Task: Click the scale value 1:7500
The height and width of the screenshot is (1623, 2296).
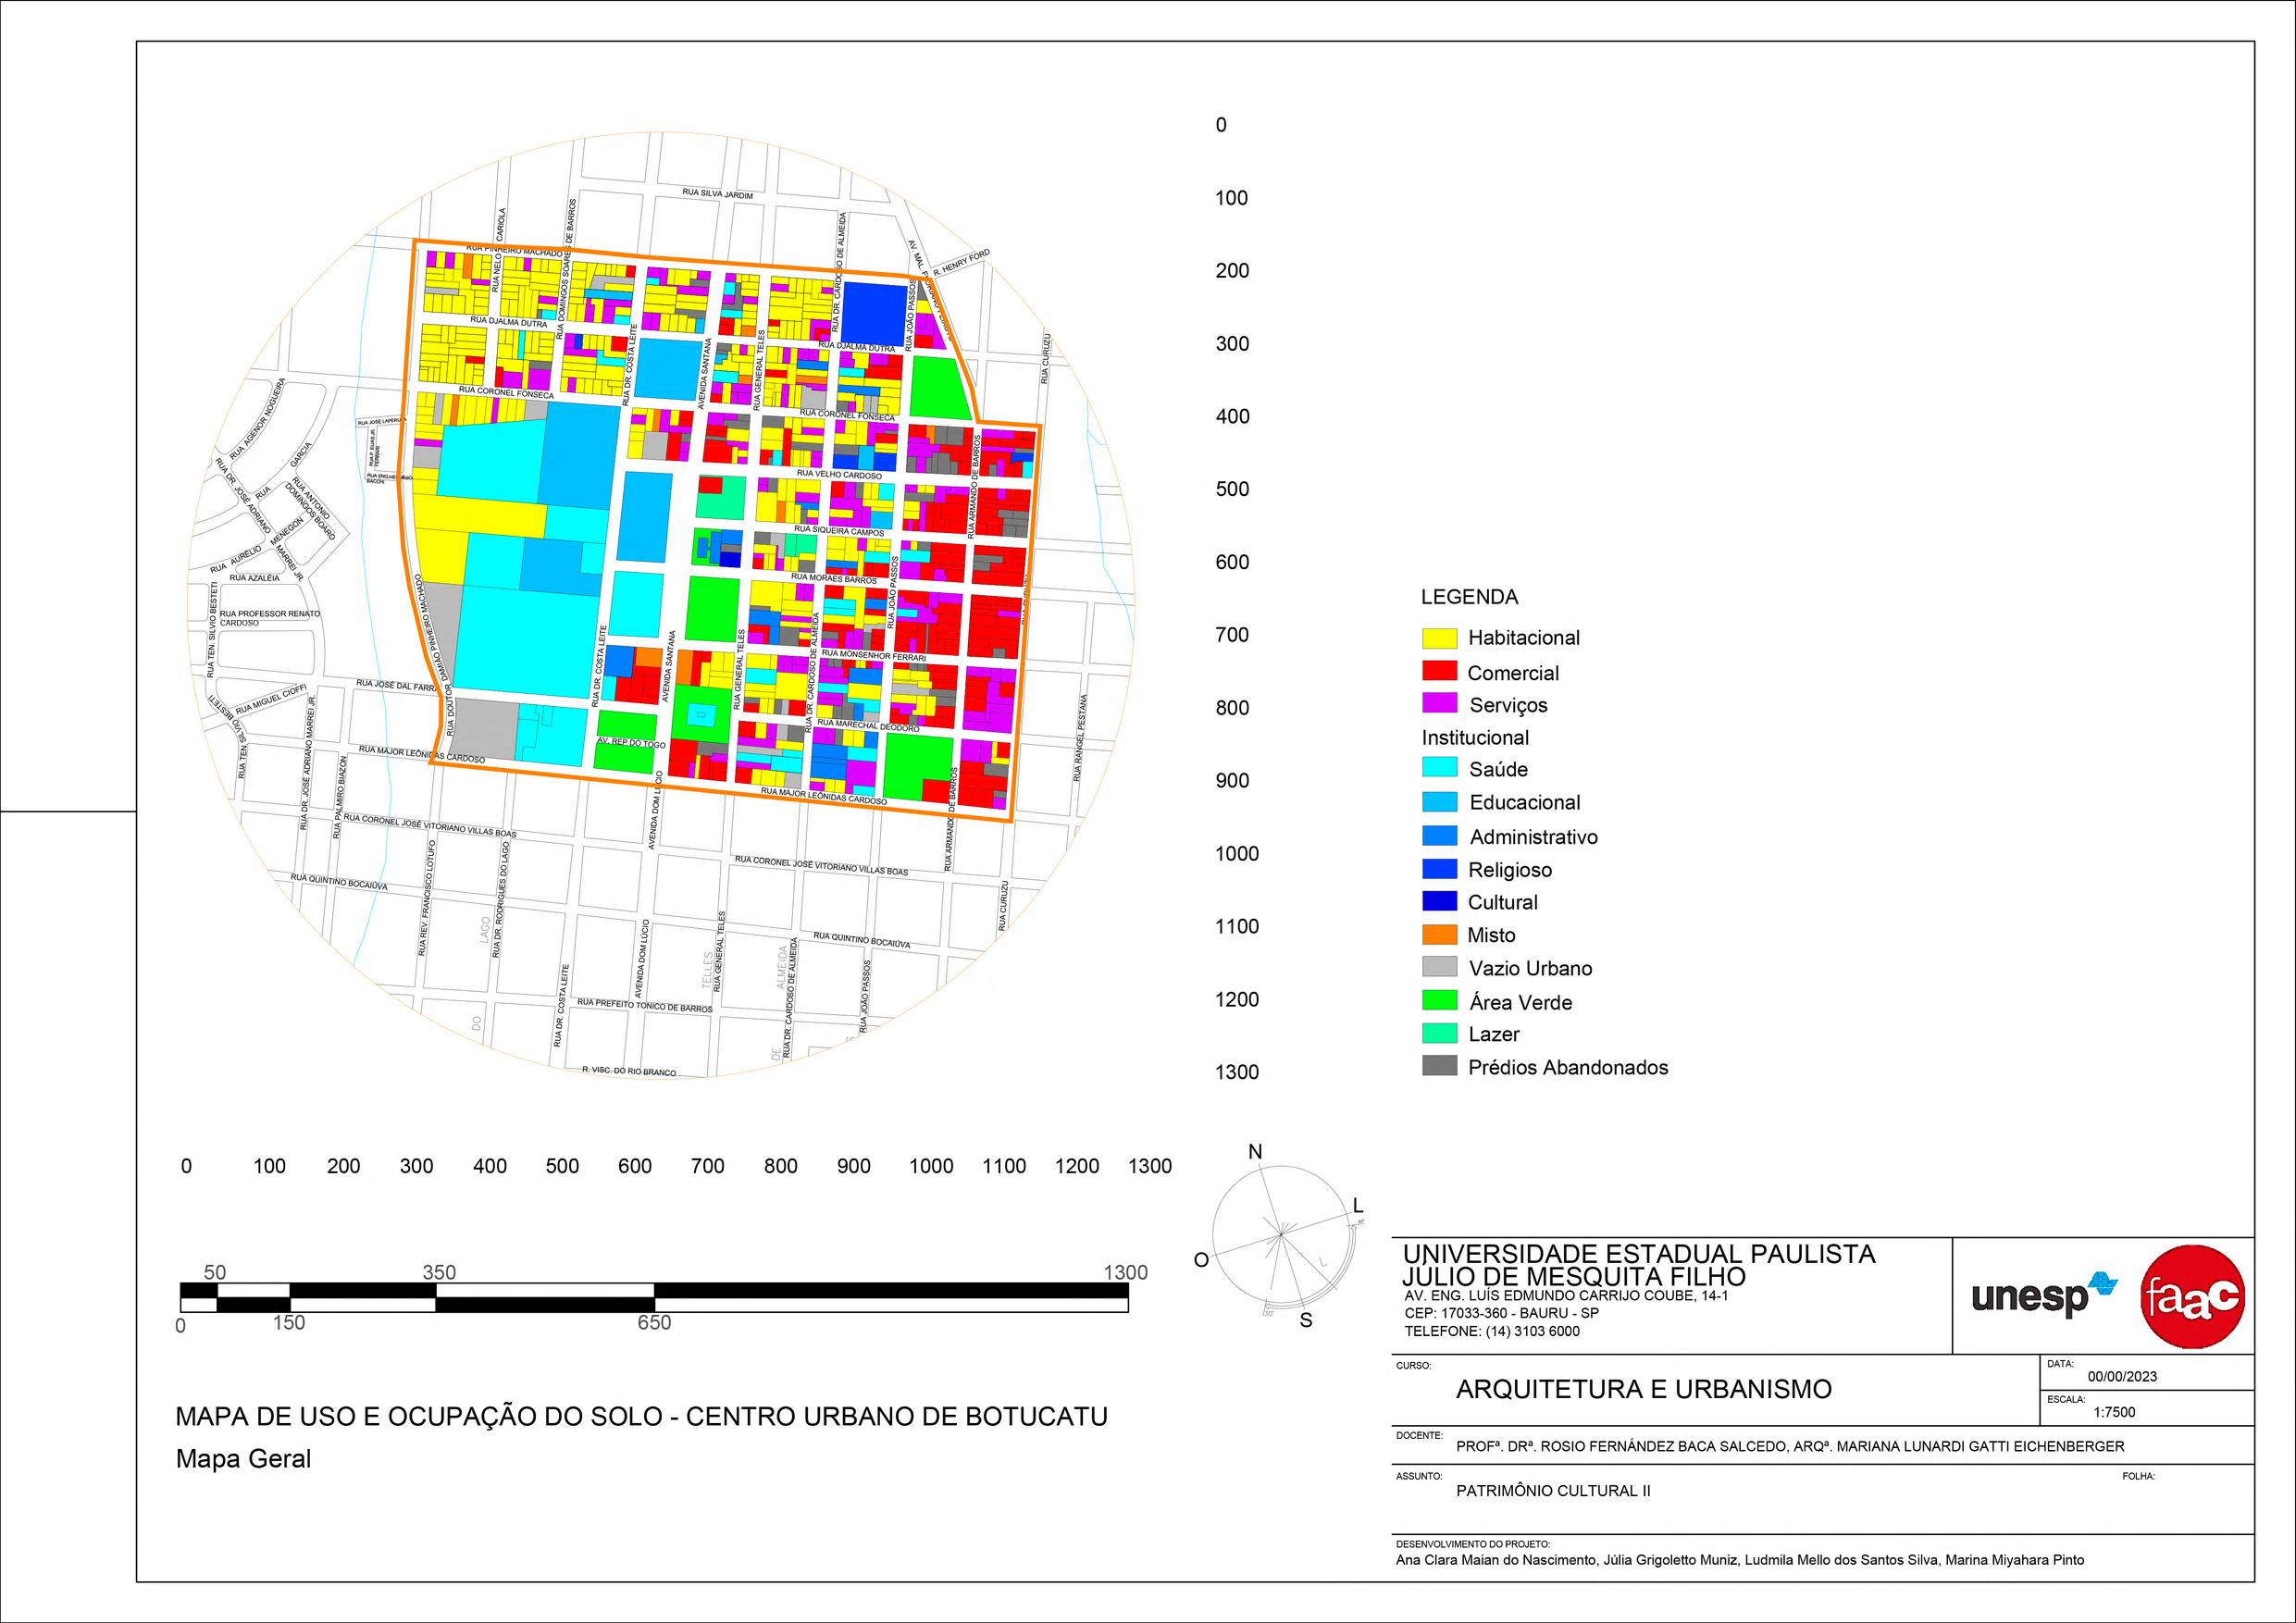Action: (x=2114, y=1413)
